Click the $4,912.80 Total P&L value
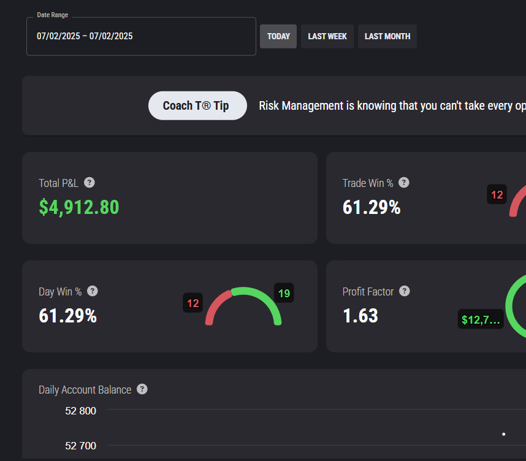Screen dimensions: 526x461 coord(79,207)
